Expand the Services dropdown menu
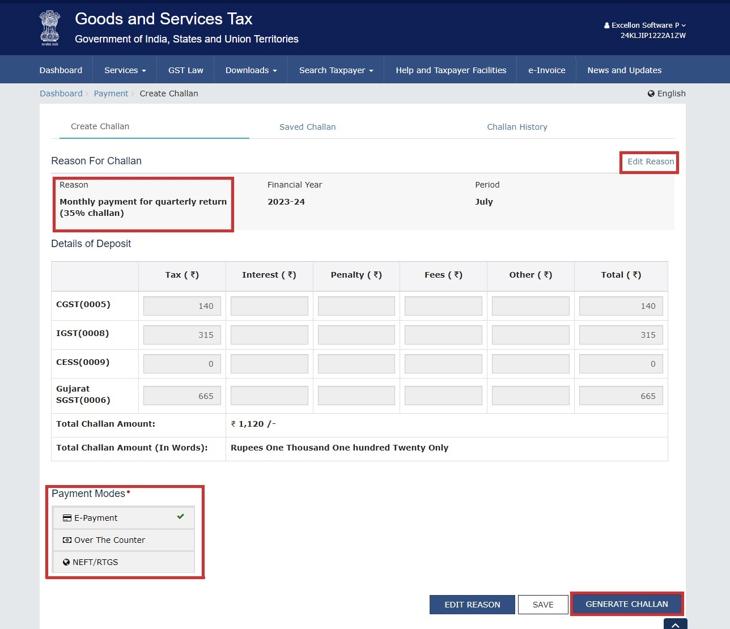 click(125, 70)
